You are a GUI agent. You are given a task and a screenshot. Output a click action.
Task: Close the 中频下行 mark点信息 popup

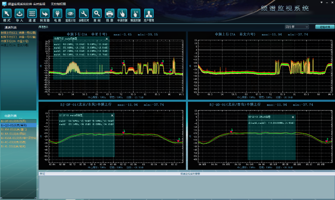(x=106, y=39)
